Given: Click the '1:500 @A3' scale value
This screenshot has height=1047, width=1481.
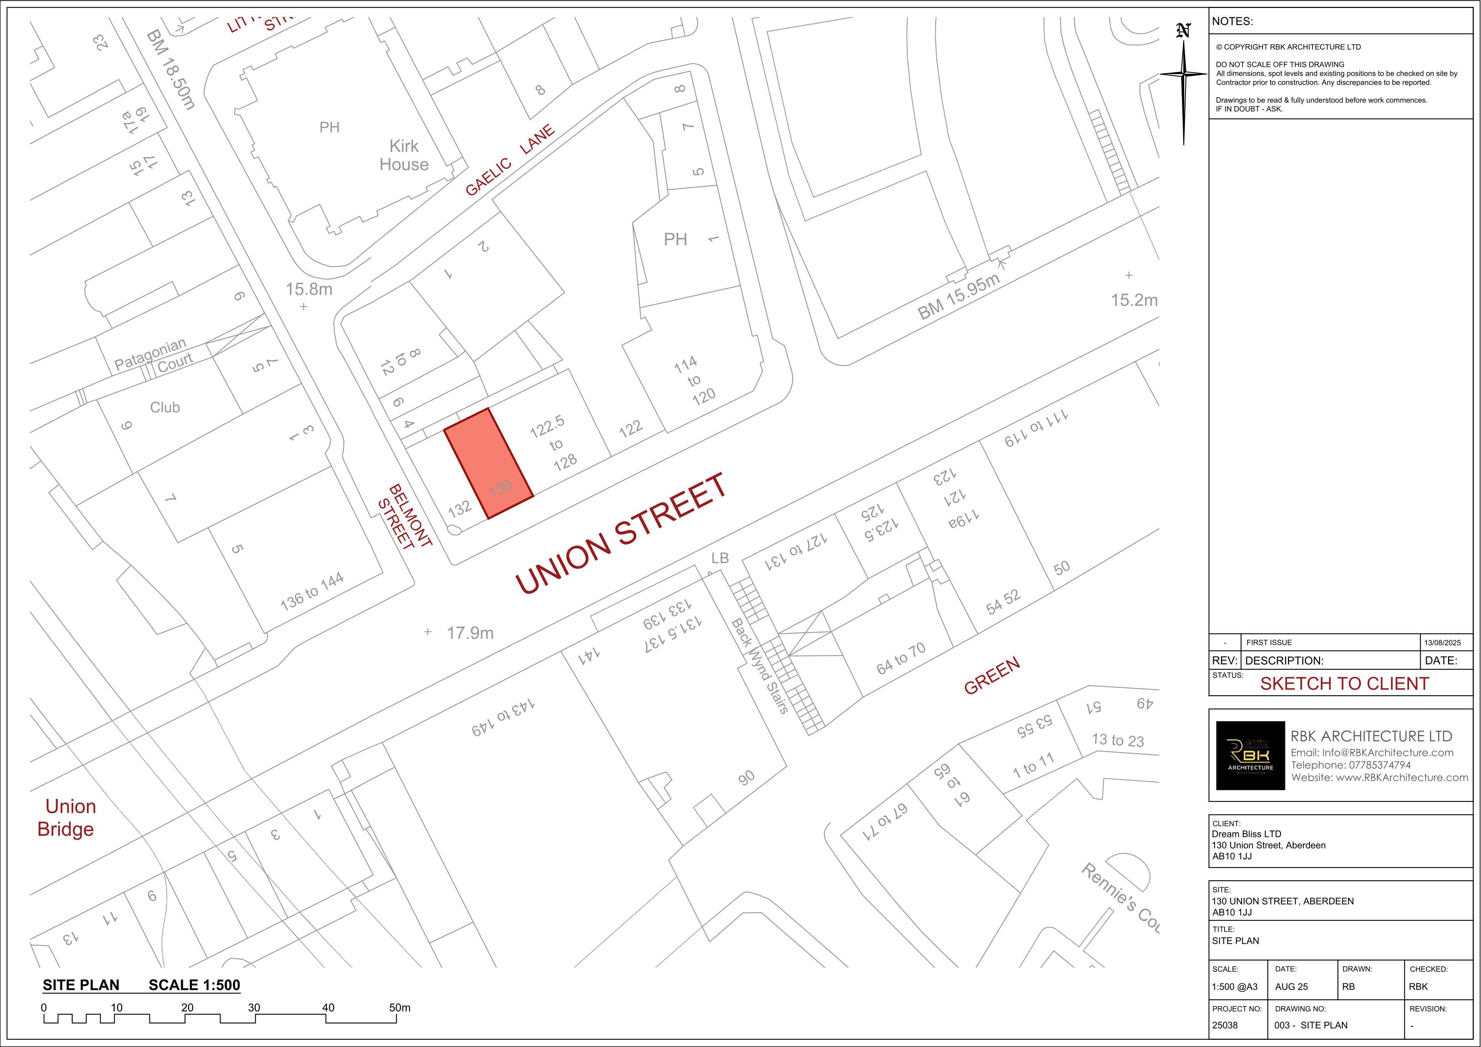Looking at the screenshot, I should (1235, 986).
